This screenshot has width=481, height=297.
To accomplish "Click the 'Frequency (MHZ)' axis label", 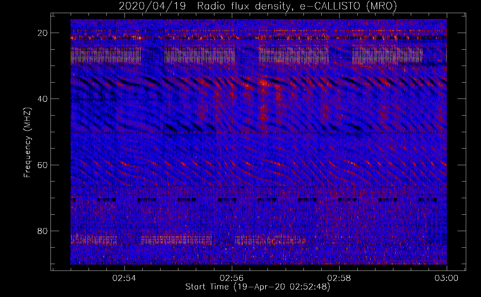I will (27, 142).
